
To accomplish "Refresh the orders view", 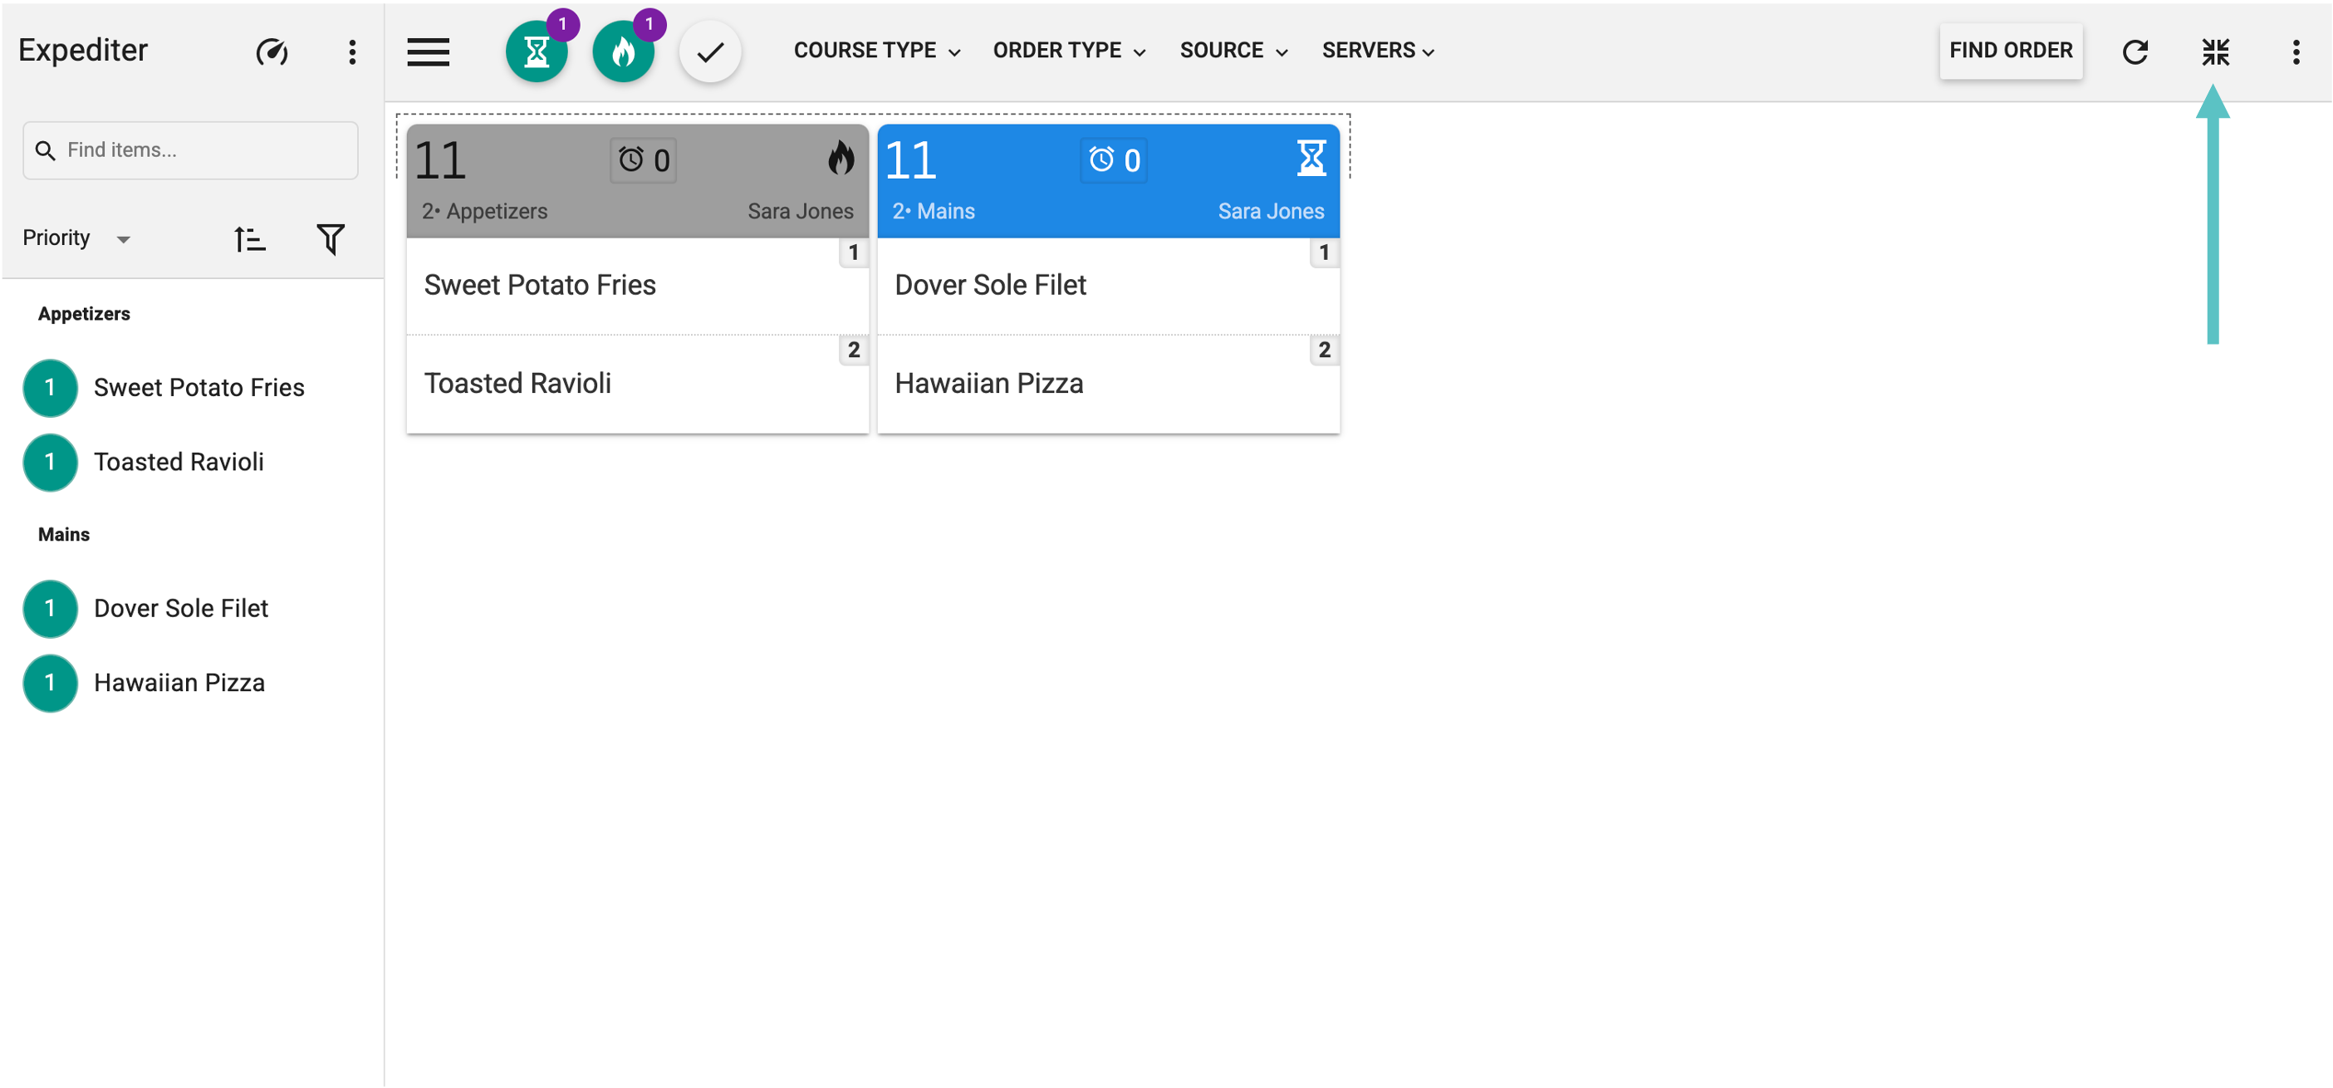I will coord(2134,51).
